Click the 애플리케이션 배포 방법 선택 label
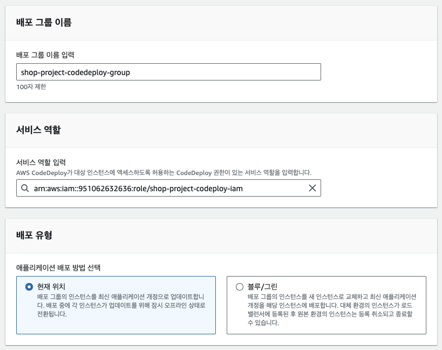The height and width of the screenshot is (350, 442). (x=58, y=267)
